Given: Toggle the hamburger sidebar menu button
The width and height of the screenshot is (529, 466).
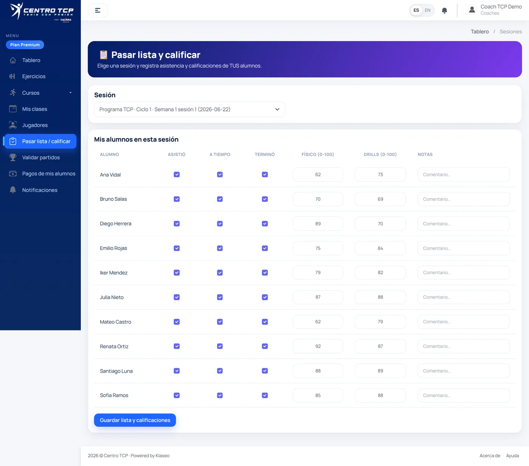Looking at the screenshot, I should [x=97, y=10].
